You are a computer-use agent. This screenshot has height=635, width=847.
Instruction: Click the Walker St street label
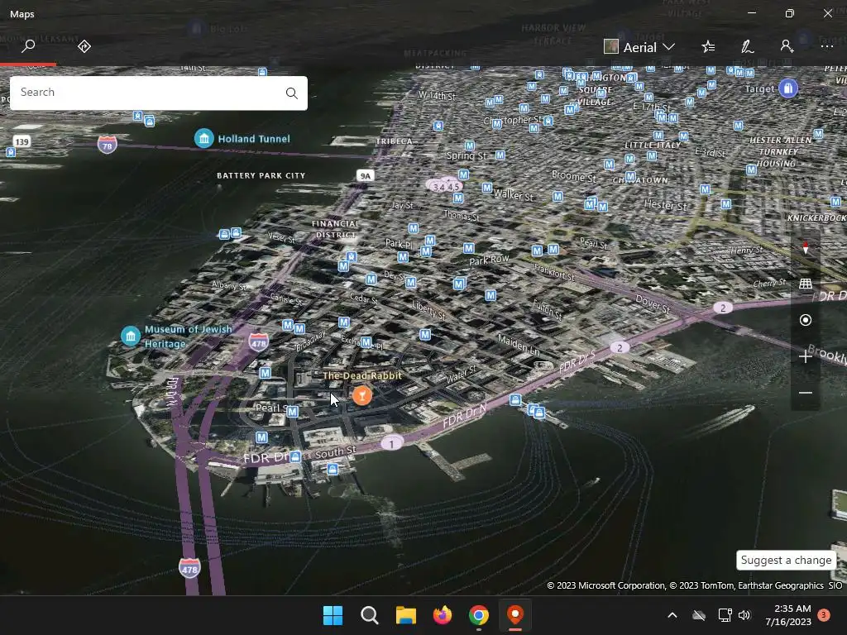(x=513, y=194)
